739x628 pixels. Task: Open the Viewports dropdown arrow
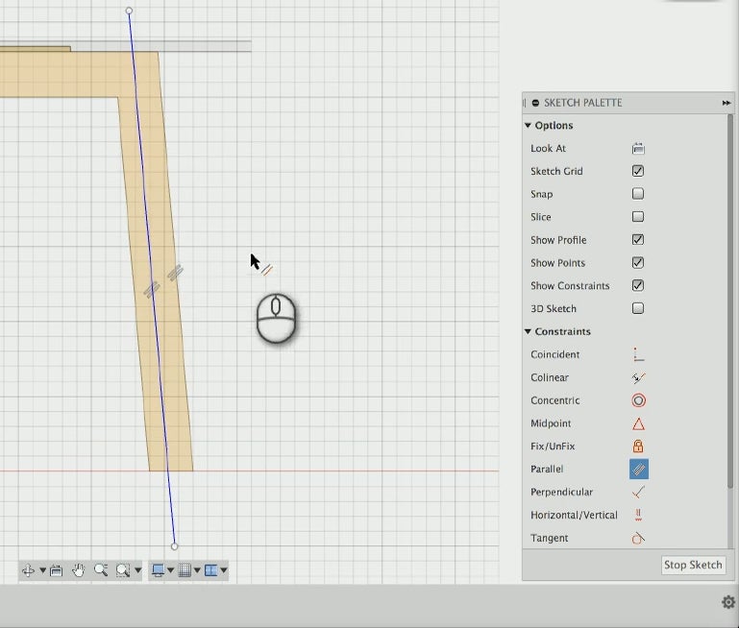click(x=224, y=570)
